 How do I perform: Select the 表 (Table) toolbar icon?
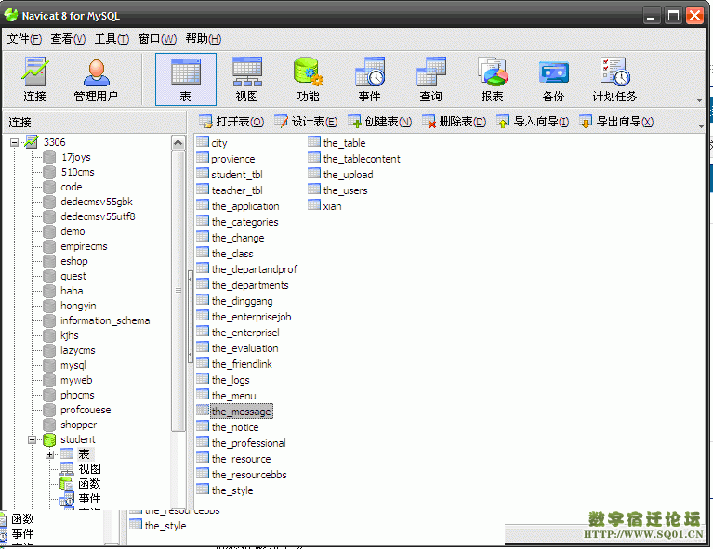point(186,79)
